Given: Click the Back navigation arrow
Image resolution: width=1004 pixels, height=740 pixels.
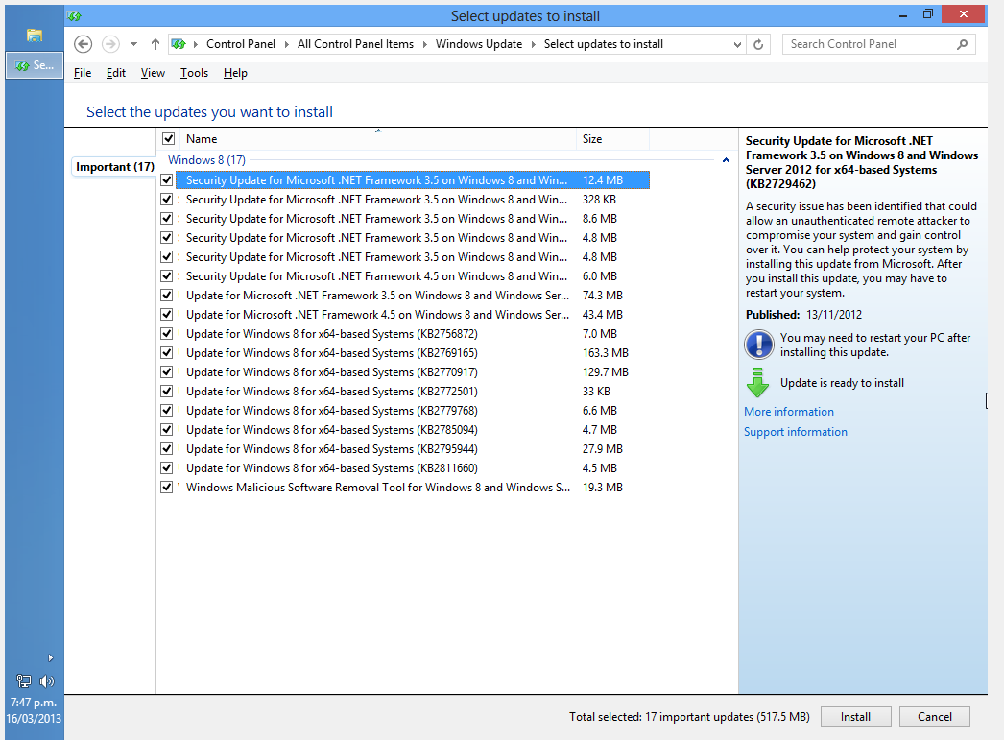Looking at the screenshot, I should pos(84,44).
